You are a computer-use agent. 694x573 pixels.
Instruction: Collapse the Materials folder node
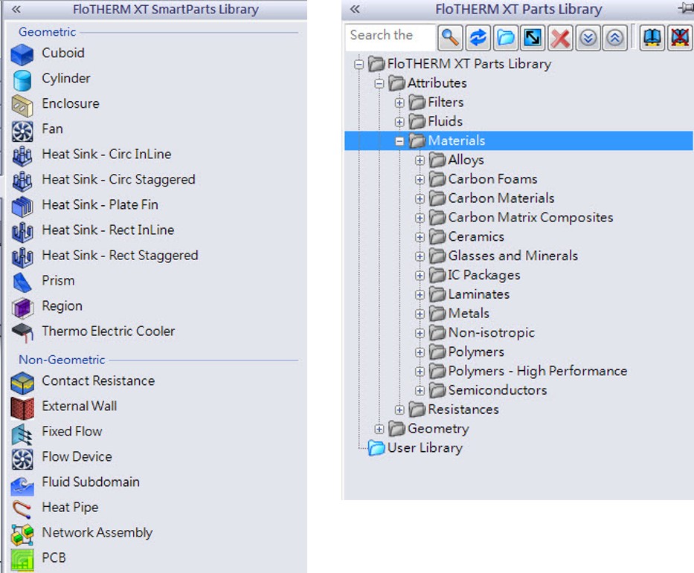400,140
